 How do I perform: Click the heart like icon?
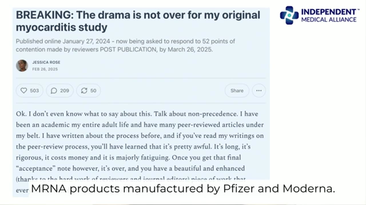tap(24, 91)
